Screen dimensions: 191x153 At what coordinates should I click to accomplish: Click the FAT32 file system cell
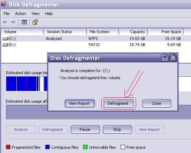click(x=94, y=45)
